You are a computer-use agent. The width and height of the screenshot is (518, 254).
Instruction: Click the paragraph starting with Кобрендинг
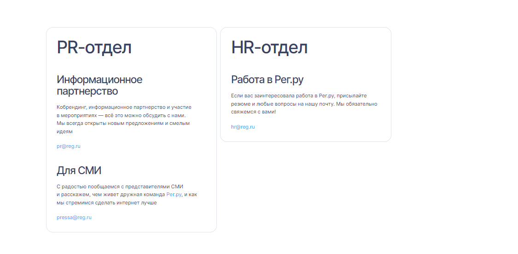[124, 119]
